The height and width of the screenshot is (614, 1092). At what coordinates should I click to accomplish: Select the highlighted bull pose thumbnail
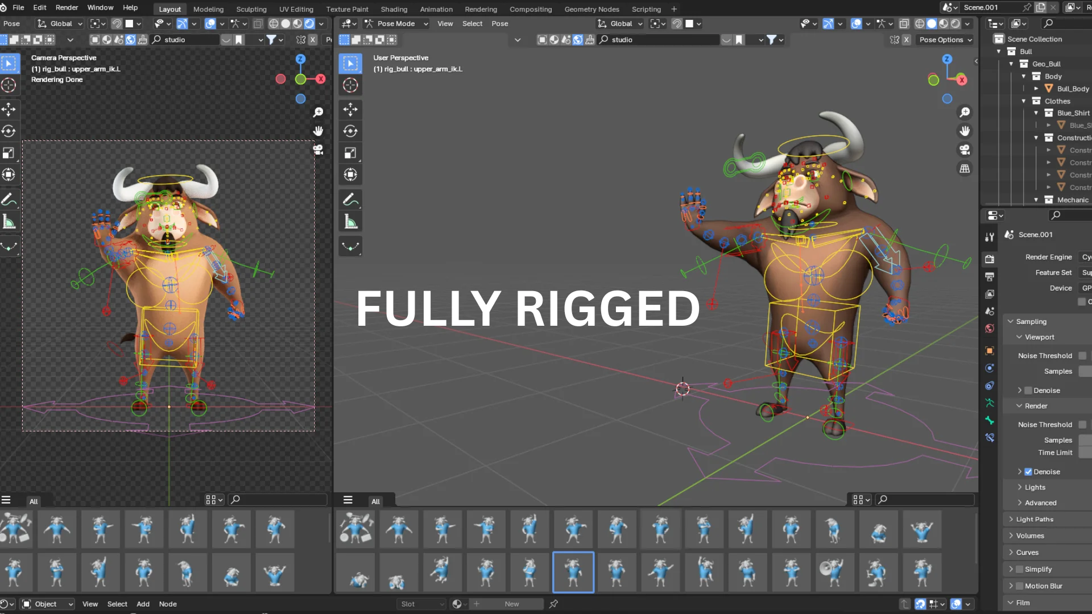tap(573, 572)
